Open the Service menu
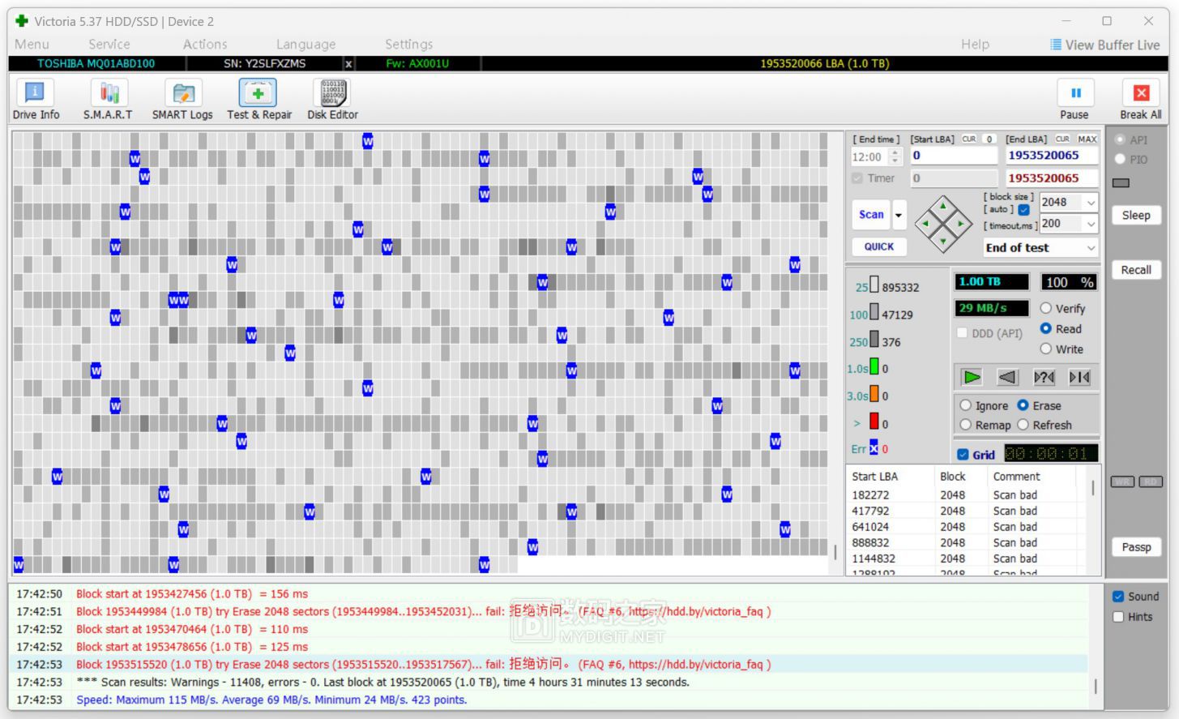 tap(109, 45)
